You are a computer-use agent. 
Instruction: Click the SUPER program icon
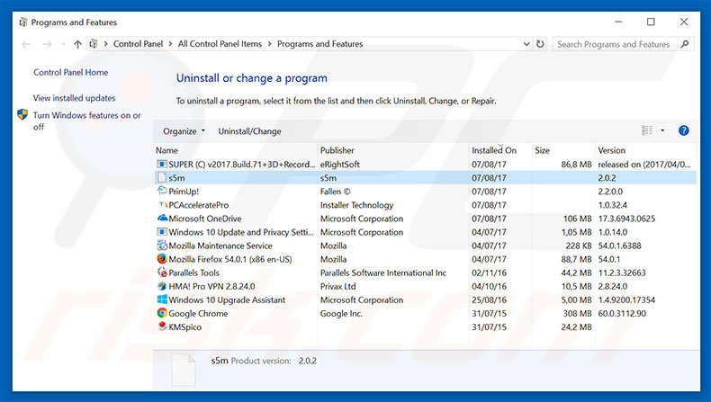click(162, 164)
